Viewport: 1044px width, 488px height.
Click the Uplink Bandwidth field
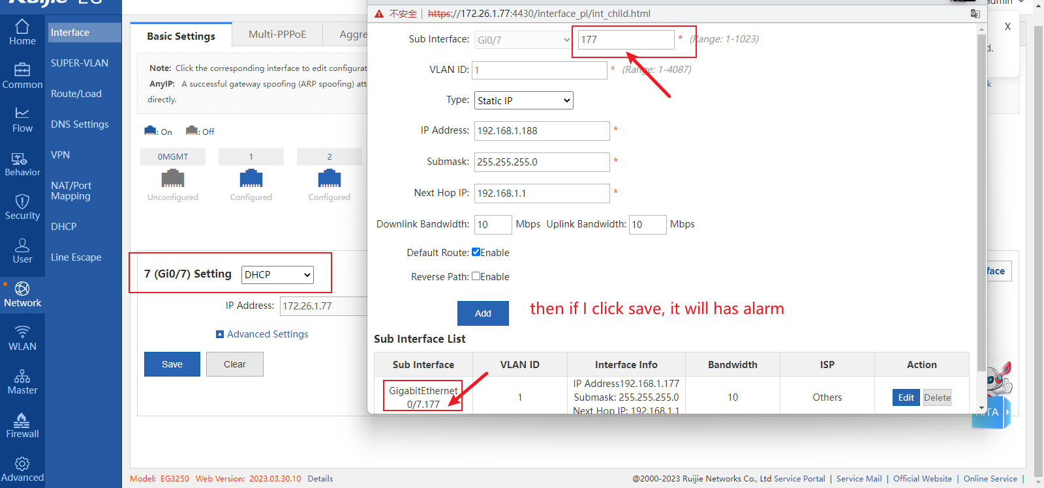coord(648,225)
